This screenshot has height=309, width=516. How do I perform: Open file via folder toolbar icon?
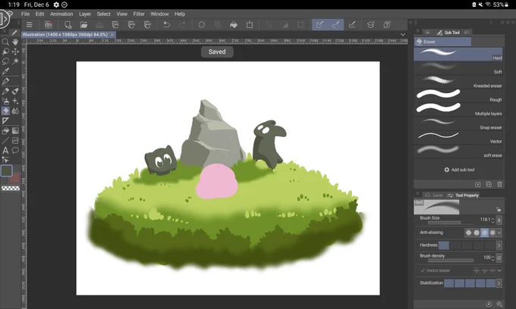tap(83, 25)
